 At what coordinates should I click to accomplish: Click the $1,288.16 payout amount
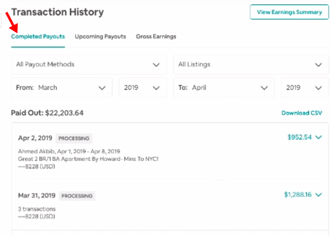coord(298,195)
